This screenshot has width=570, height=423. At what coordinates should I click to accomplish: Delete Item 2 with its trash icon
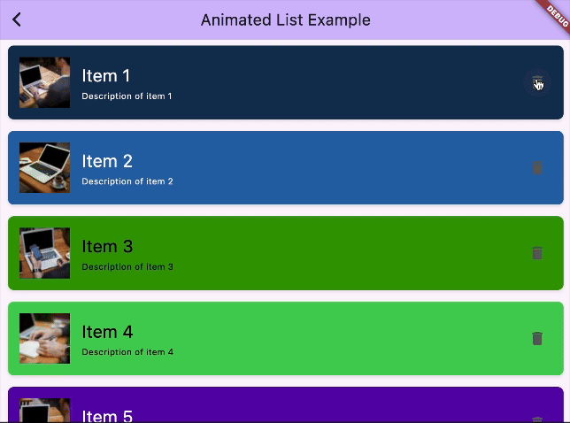536,167
